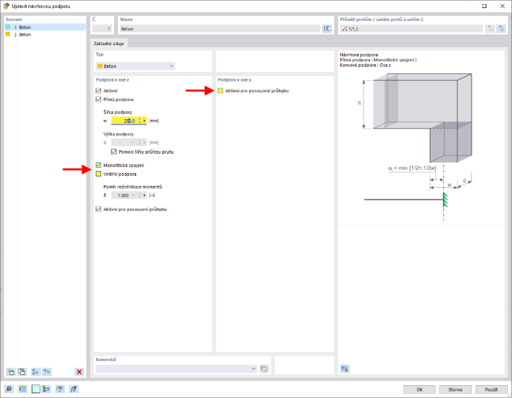This screenshot has height=398, width=512.
Task: Click the assigned members number field
Action: (411, 29)
